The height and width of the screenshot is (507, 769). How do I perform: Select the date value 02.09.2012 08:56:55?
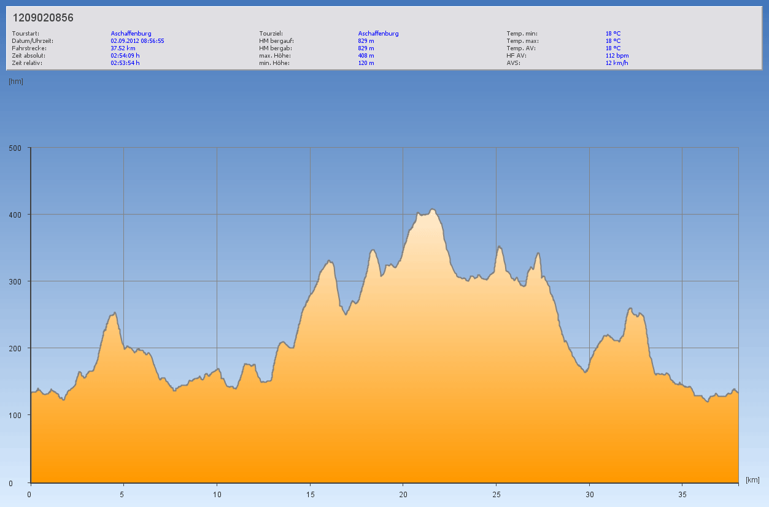(137, 40)
